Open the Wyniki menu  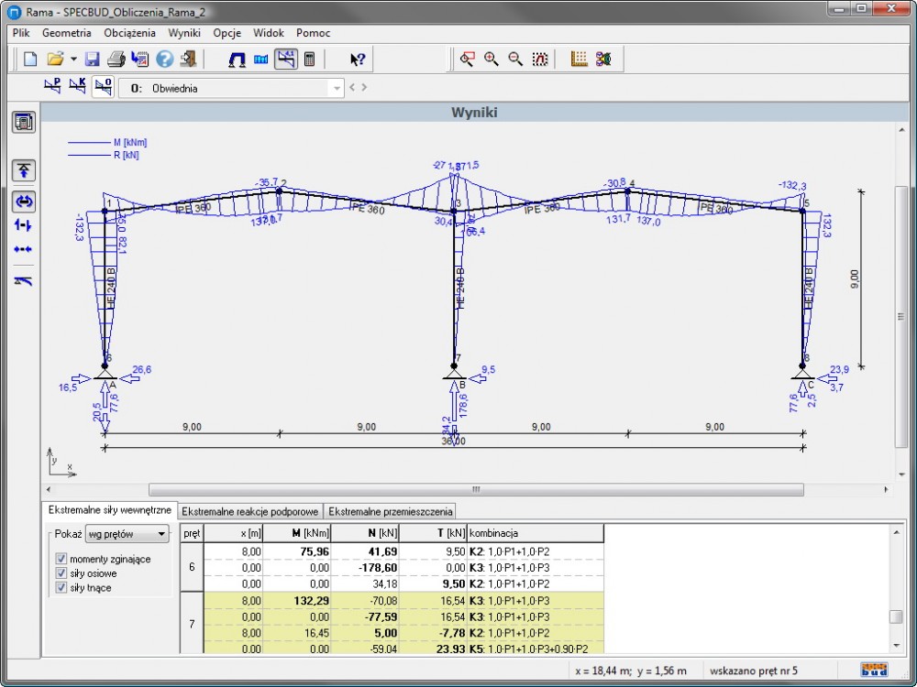183,32
